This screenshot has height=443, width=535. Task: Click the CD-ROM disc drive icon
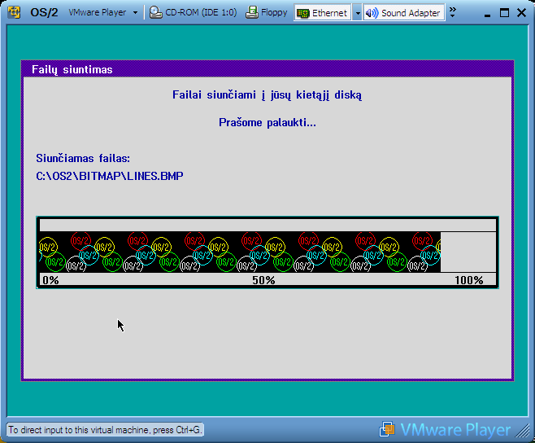click(156, 13)
